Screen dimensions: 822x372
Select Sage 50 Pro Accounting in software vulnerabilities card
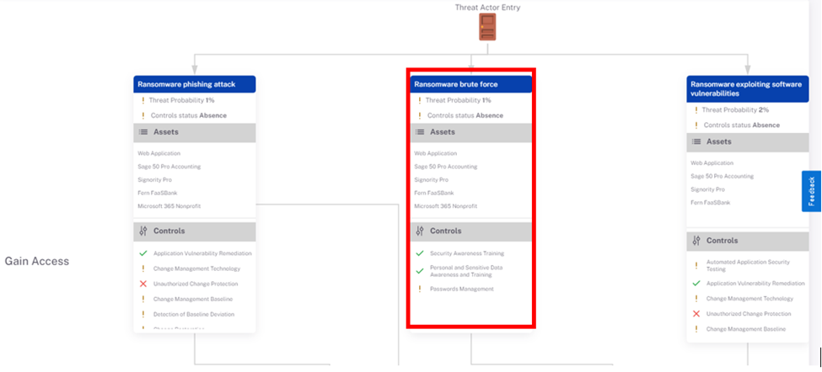[x=722, y=176]
